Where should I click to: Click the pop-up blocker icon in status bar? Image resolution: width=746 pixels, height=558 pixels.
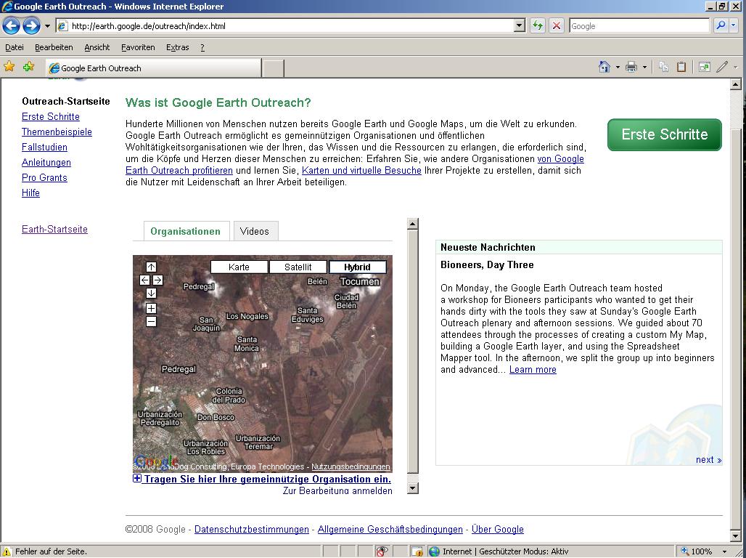pyautogui.click(x=417, y=551)
